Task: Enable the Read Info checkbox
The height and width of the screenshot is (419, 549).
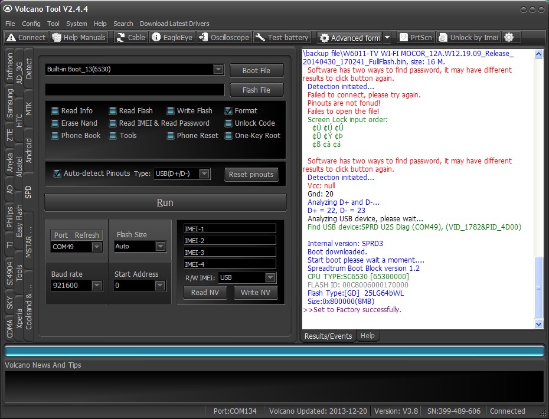Action: coord(55,111)
